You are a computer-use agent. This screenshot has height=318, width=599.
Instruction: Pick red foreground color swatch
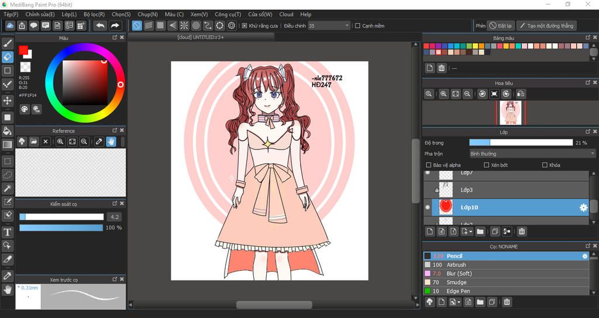tap(23, 50)
